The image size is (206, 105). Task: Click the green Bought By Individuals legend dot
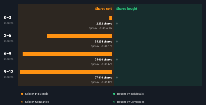click(x=114, y=94)
